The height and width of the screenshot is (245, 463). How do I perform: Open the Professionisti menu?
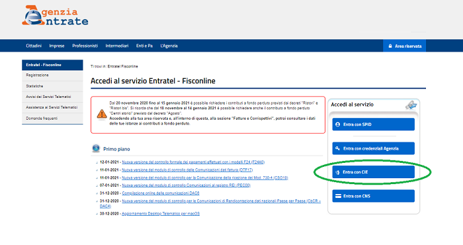point(85,46)
